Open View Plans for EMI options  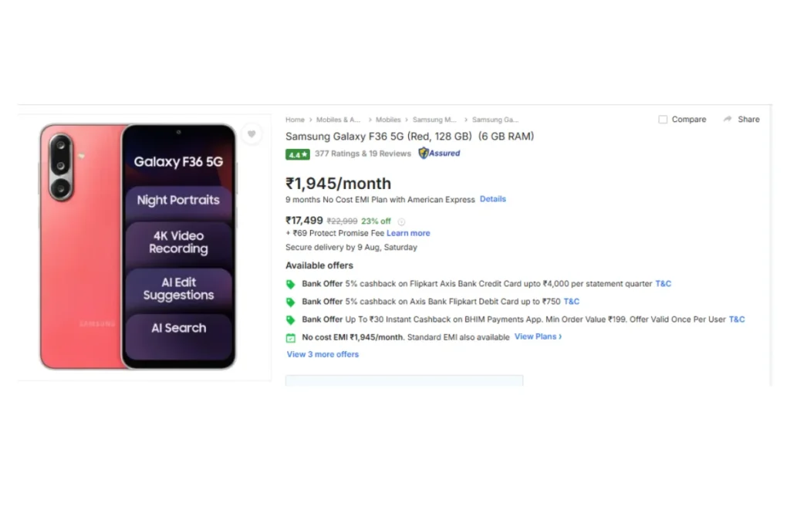click(x=538, y=336)
